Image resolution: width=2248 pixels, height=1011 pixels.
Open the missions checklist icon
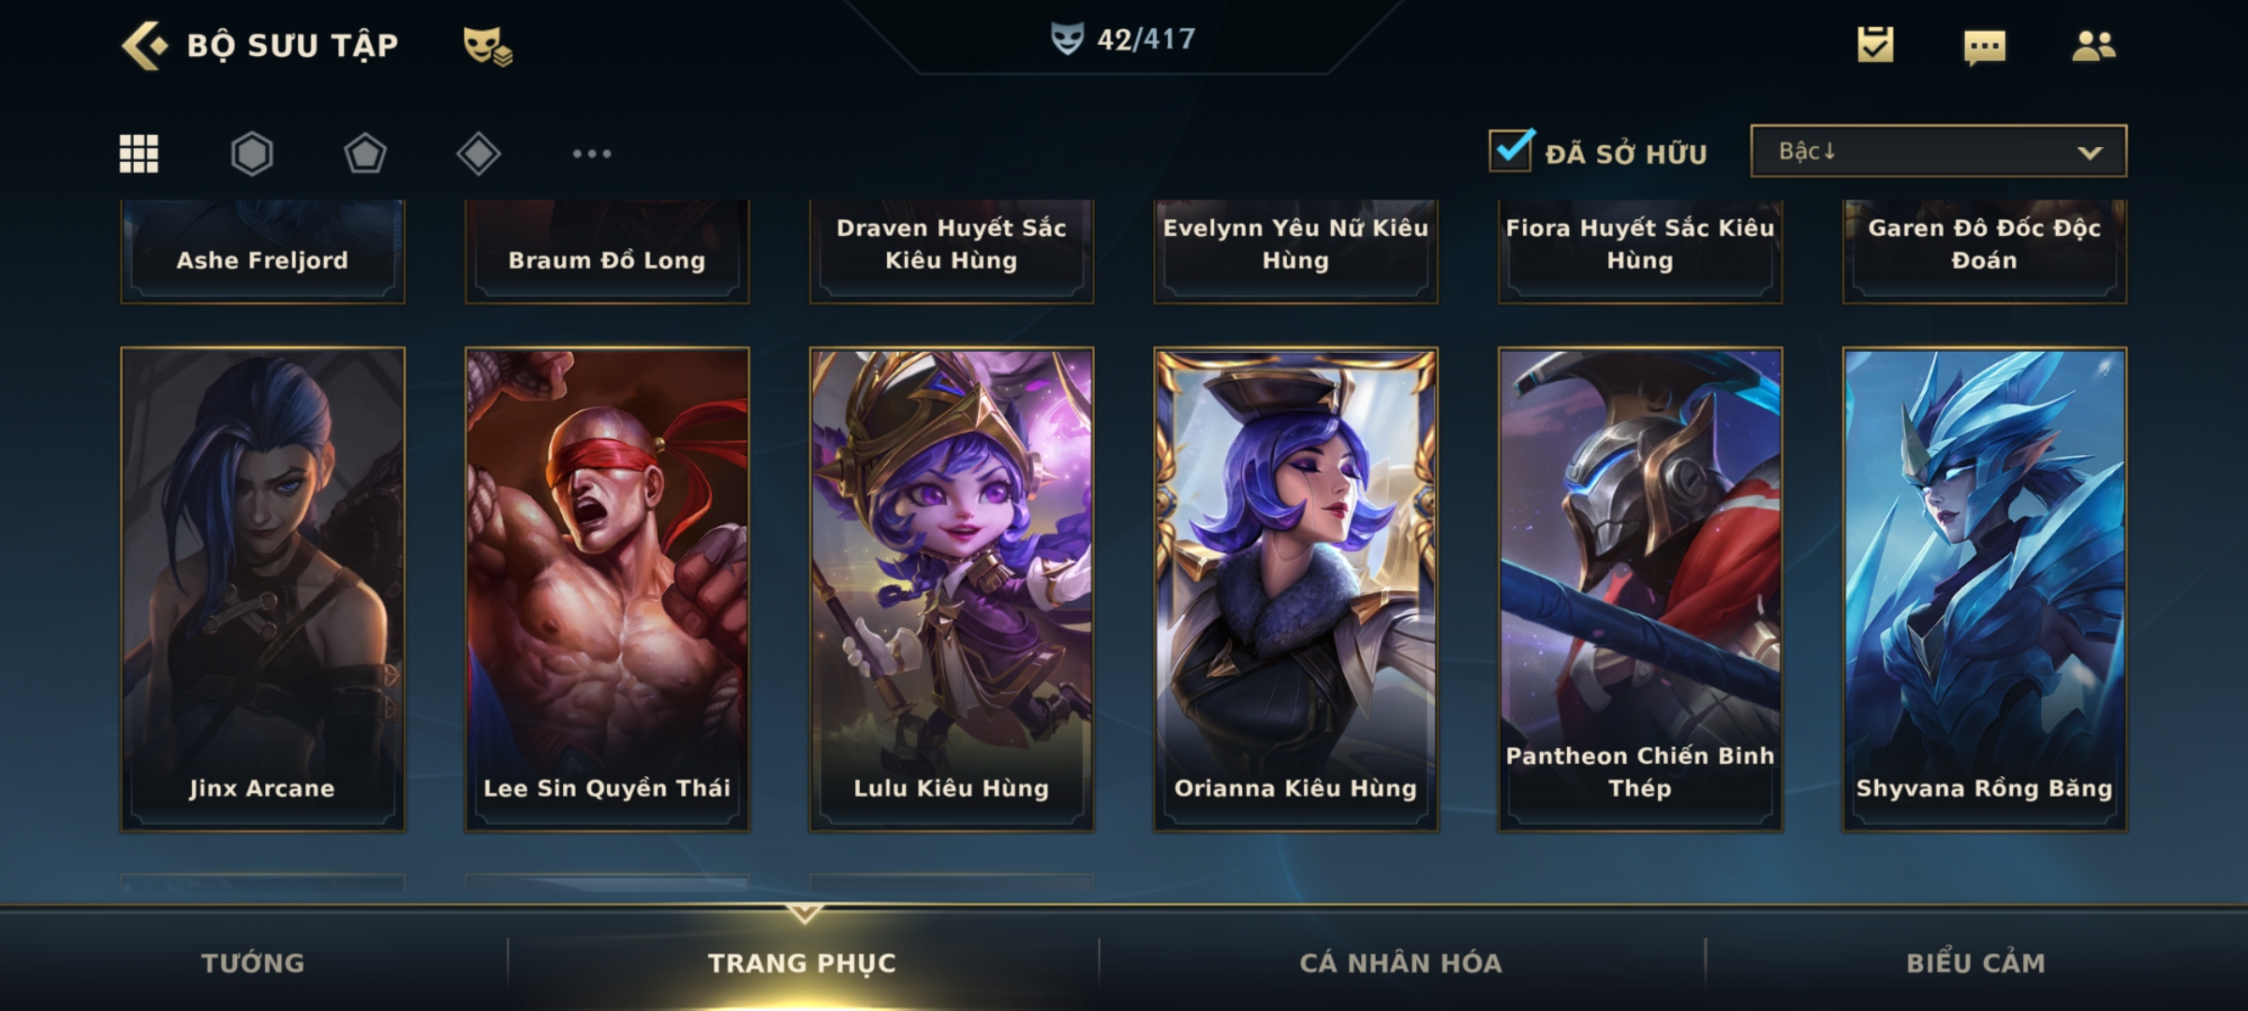pyautogui.click(x=1875, y=45)
